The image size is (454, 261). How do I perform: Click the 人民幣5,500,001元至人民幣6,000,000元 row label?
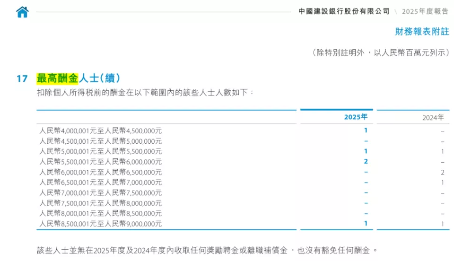click(x=100, y=162)
